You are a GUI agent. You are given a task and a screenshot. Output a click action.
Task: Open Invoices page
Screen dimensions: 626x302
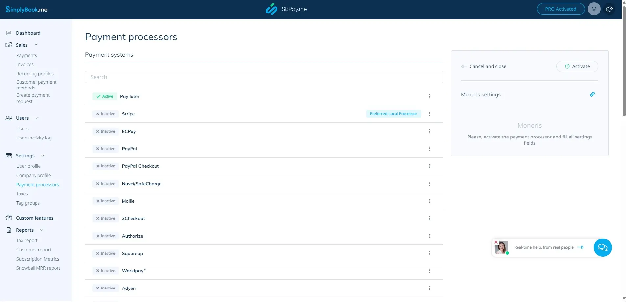[25, 64]
